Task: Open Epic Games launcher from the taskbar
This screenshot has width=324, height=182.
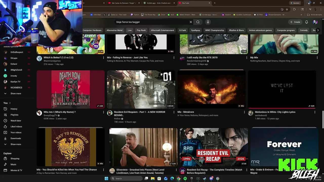Action: pyautogui.click(x=192, y=178)
